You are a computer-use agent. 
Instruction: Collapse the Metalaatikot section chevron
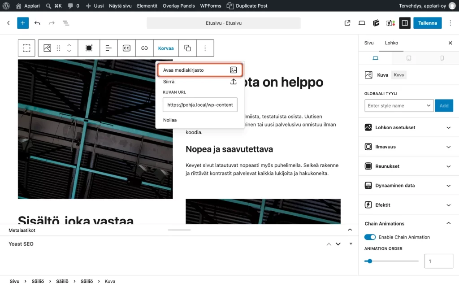coord(350,230)
